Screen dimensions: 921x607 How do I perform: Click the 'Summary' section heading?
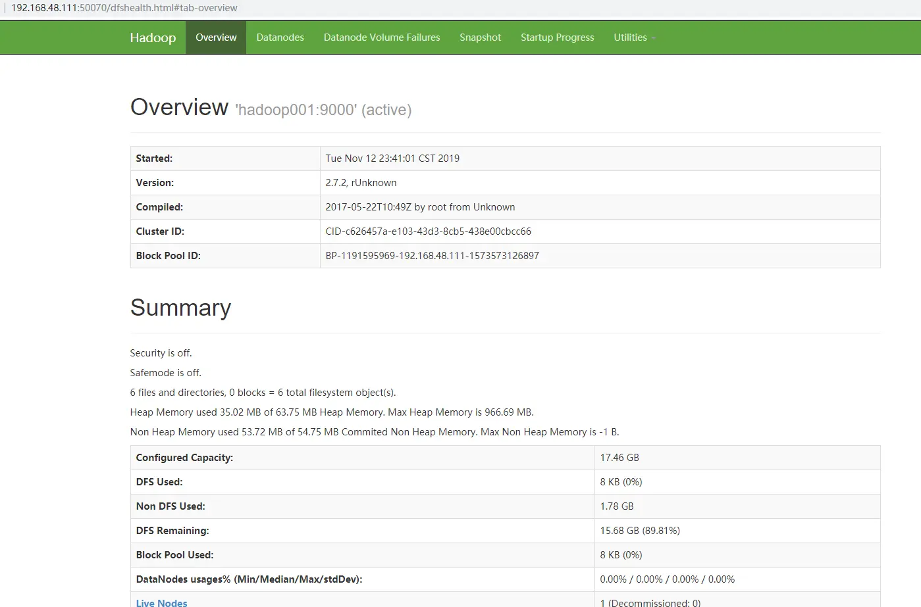coord(180,308)
